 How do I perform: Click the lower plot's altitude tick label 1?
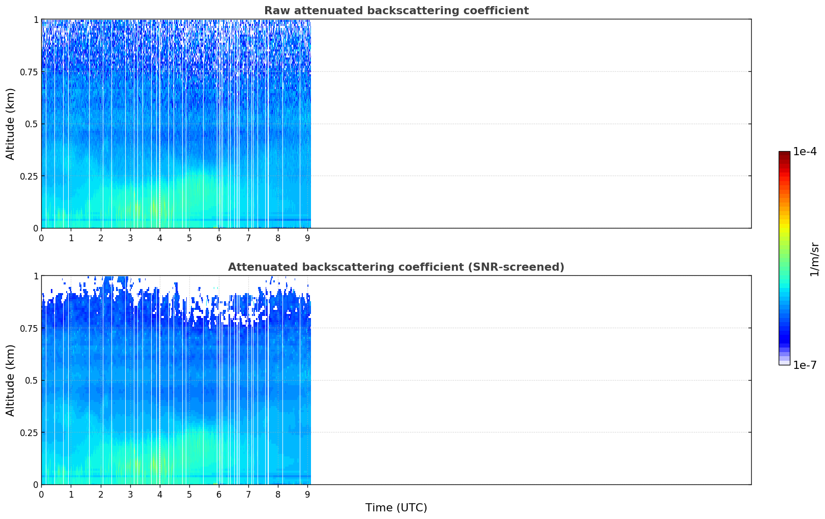pyautogui.click(x=36, y=276)
